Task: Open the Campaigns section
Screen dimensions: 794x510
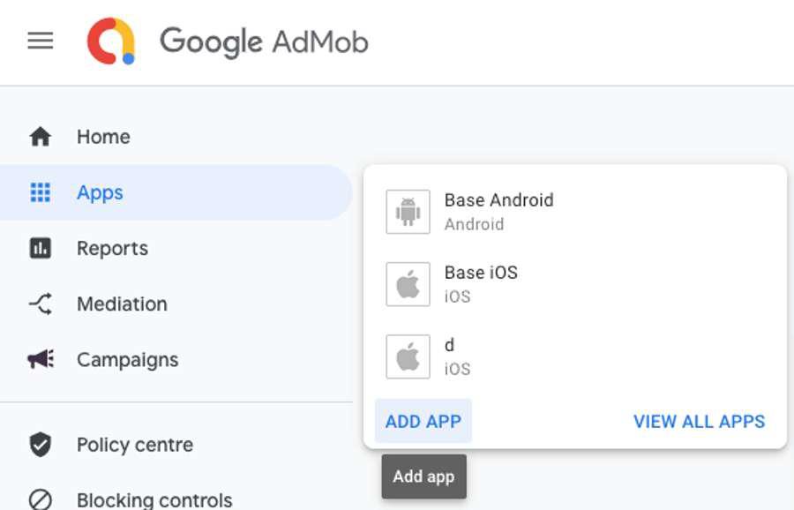Action: [127, 360]
